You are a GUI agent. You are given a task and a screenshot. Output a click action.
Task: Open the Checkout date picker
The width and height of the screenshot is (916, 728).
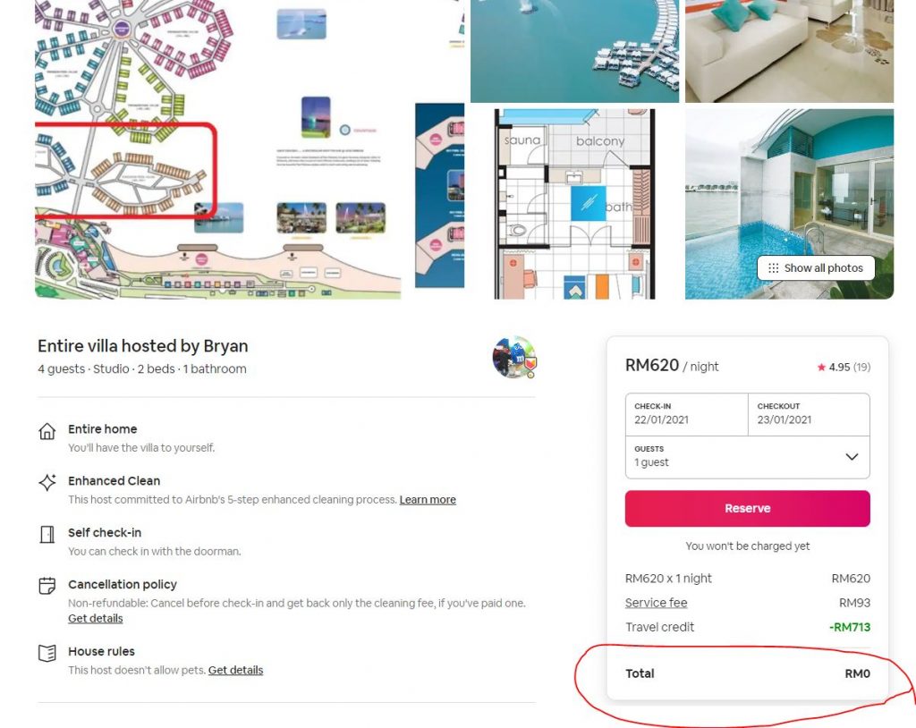(809, 414)
